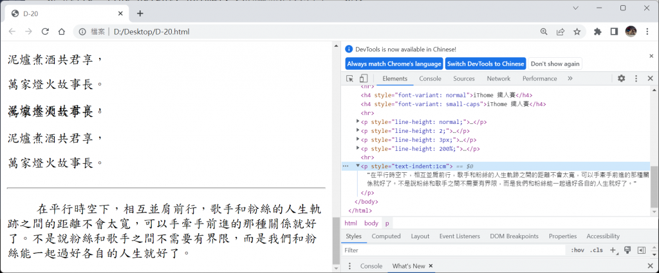Bookmark this page with star
659x273 pixels.
coord(577,31)
